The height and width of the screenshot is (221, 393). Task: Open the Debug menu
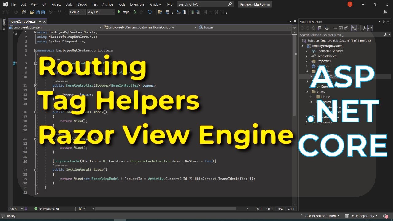[x=82, y=4]
